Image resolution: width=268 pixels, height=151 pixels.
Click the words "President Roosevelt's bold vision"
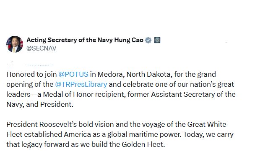coord(60,124)
